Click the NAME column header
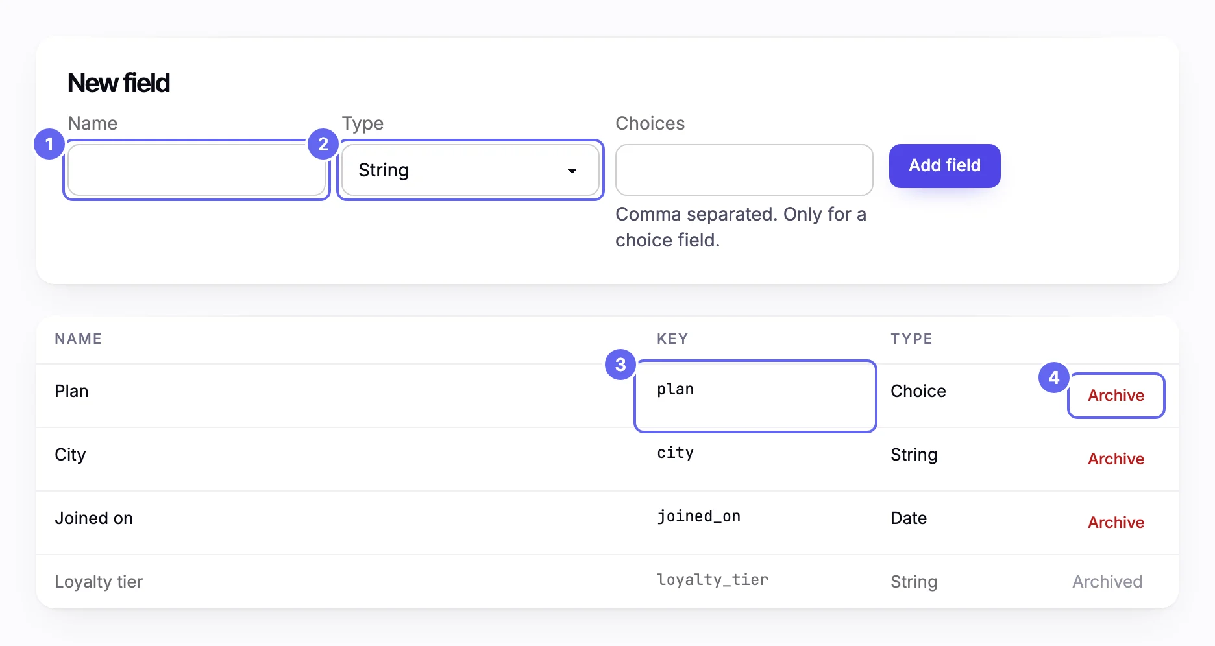 (78, 339)
